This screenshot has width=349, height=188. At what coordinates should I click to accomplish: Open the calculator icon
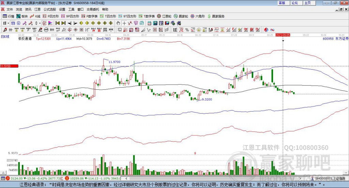(x=155, y=23)
